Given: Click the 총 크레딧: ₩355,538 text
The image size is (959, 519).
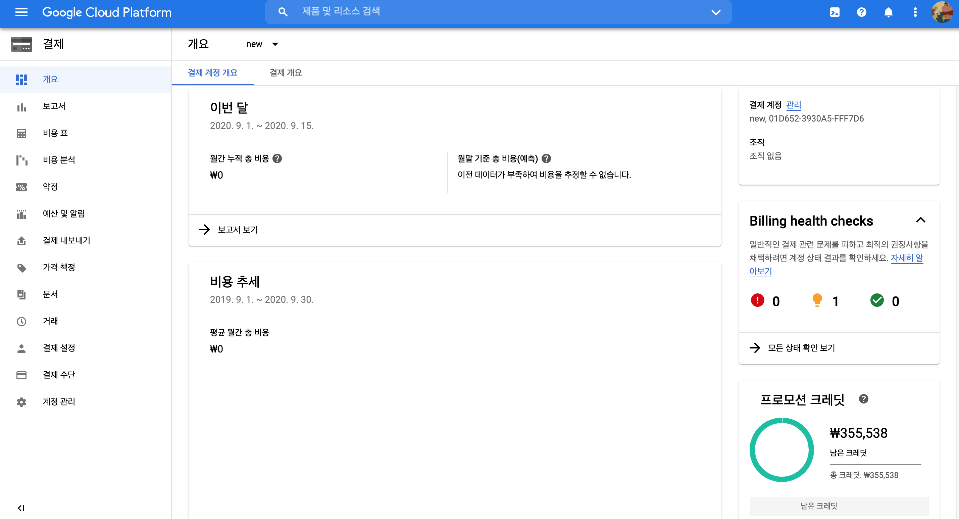Looking at the screenshot, I should 864,475.
